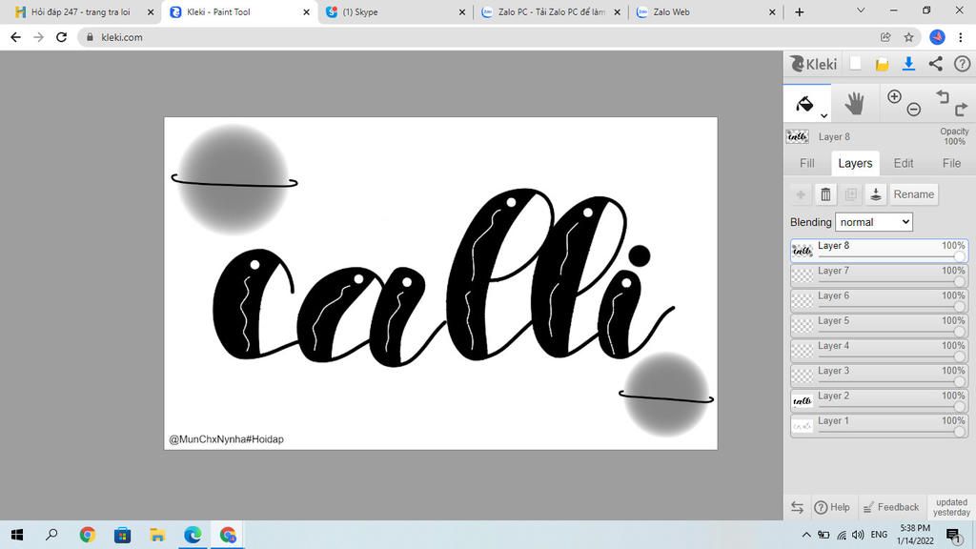Rename the selected layer
Image resolution: width=976 pixels, height=549 pixels.
click(914, 194)
